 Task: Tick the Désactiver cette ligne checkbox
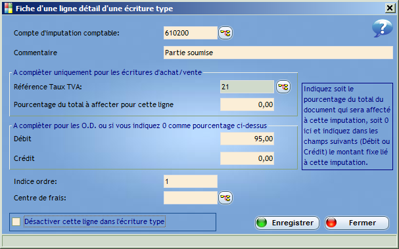16,221
